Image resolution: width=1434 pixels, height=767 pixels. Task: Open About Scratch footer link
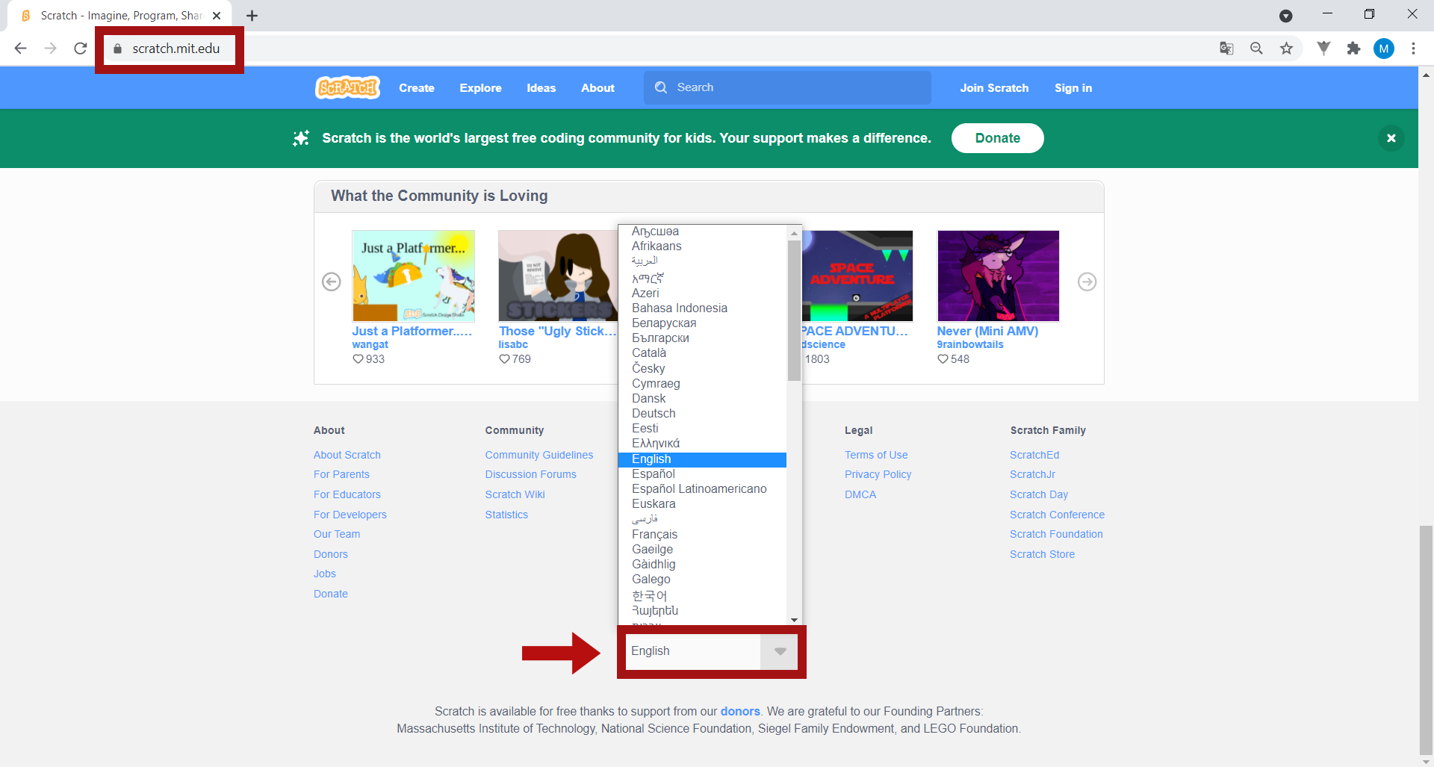[347, 455]
